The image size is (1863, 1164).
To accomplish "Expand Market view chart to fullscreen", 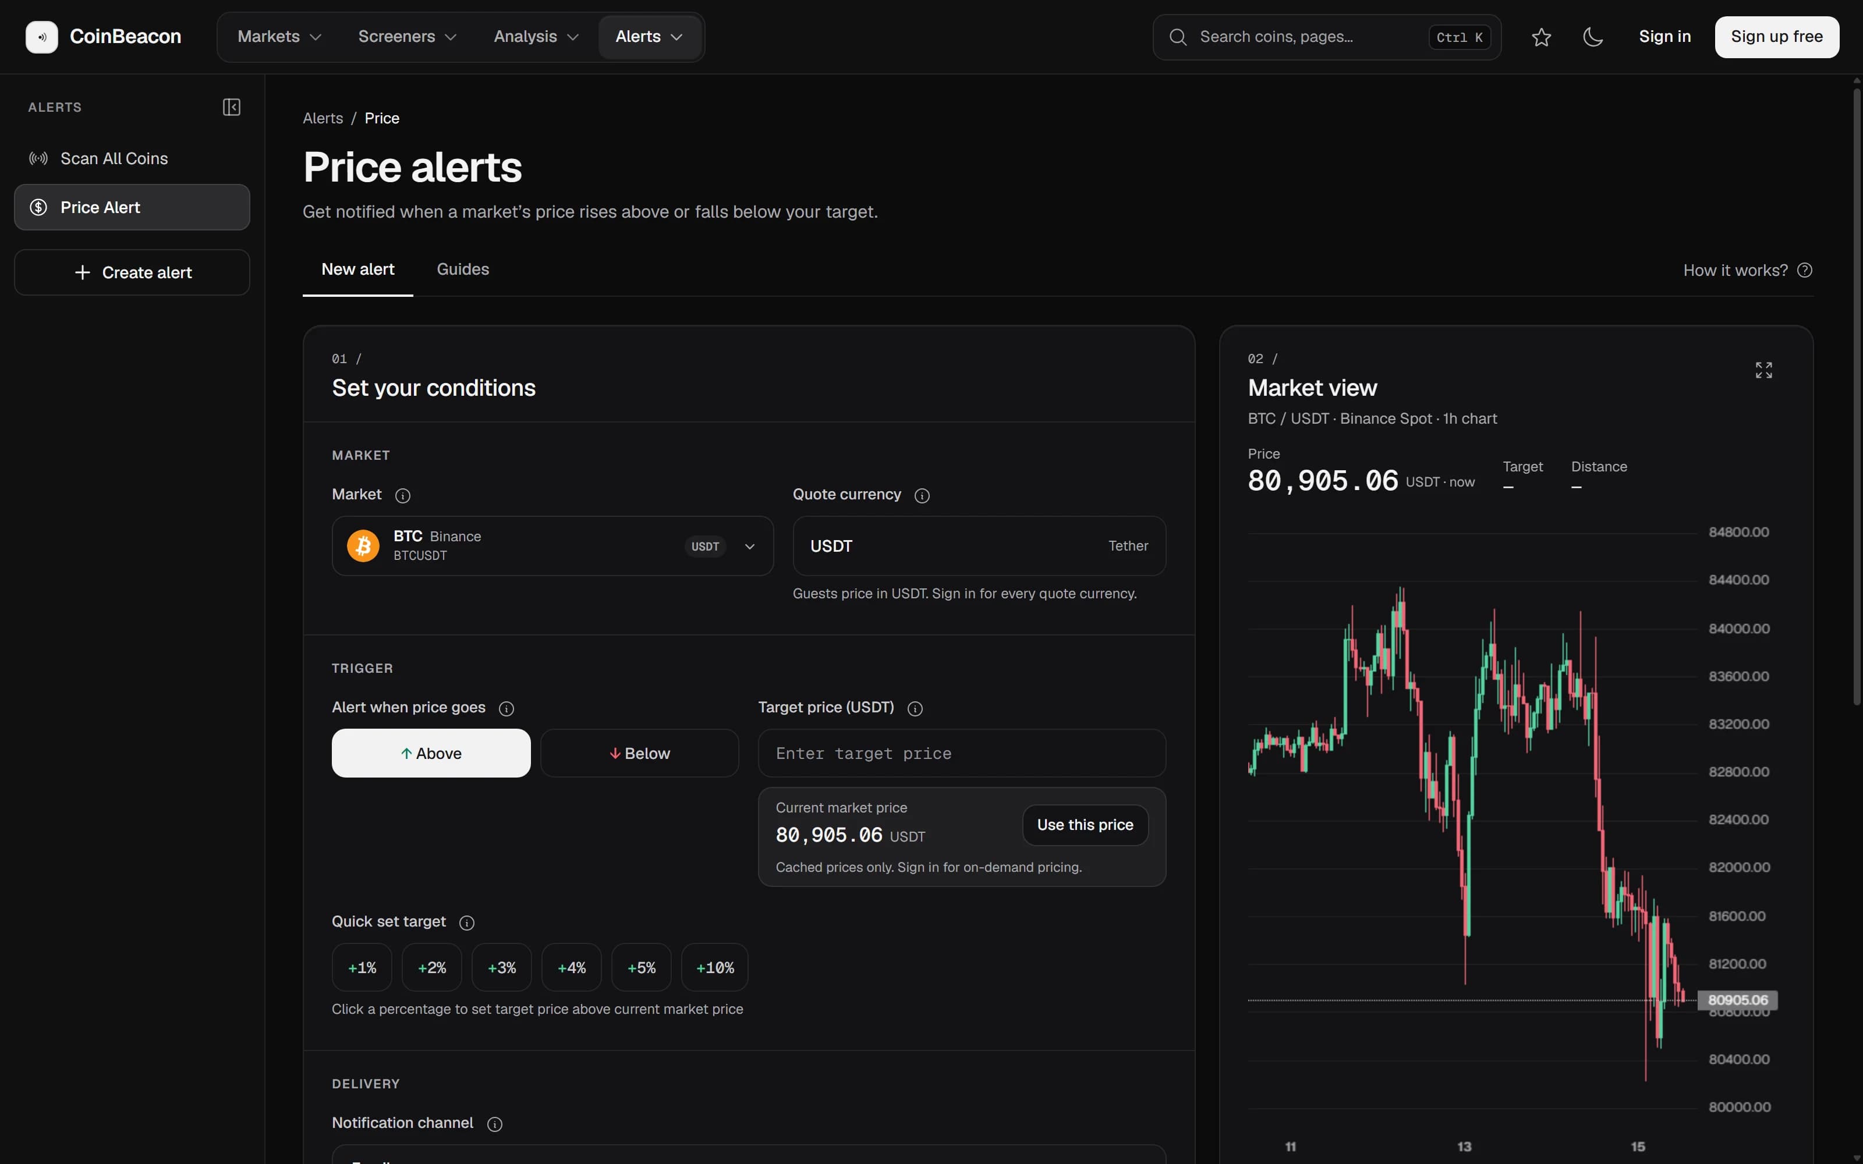I will (1763, 370).
